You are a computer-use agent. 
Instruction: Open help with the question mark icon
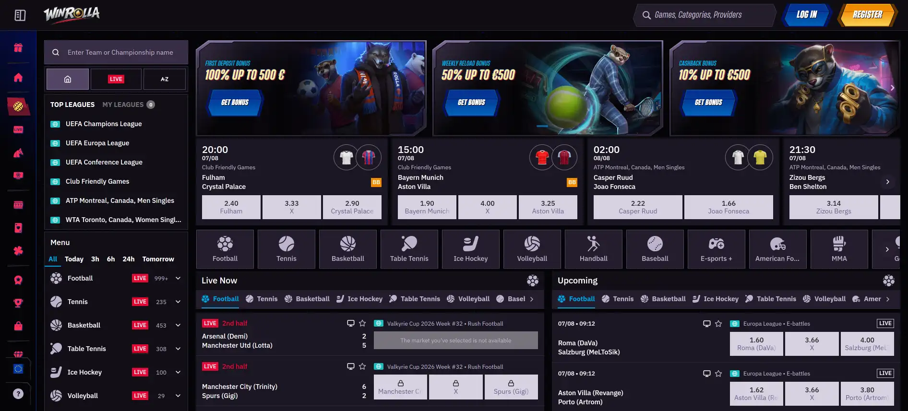18,394
